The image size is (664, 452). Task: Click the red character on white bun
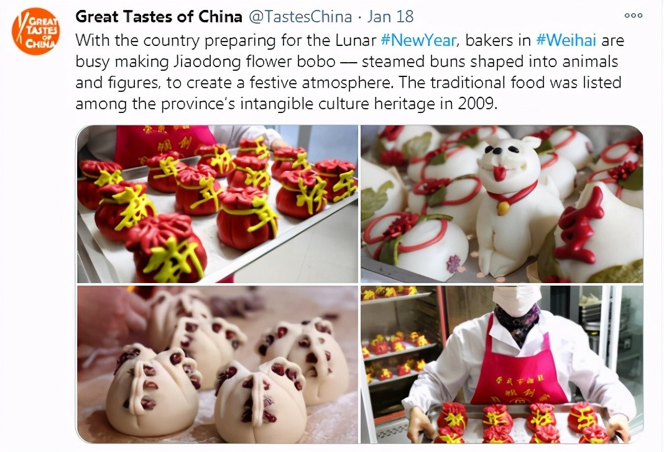[x=579, y=224]
